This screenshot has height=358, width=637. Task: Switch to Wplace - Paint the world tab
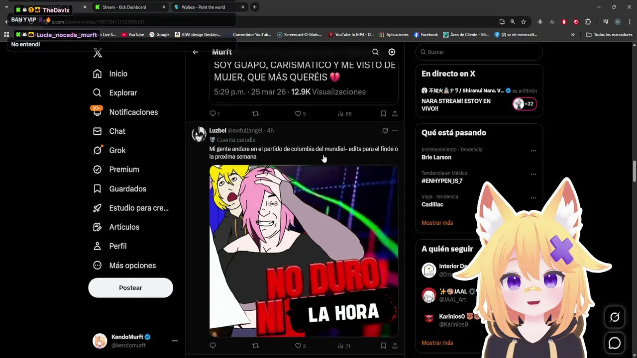pos(209,7)
